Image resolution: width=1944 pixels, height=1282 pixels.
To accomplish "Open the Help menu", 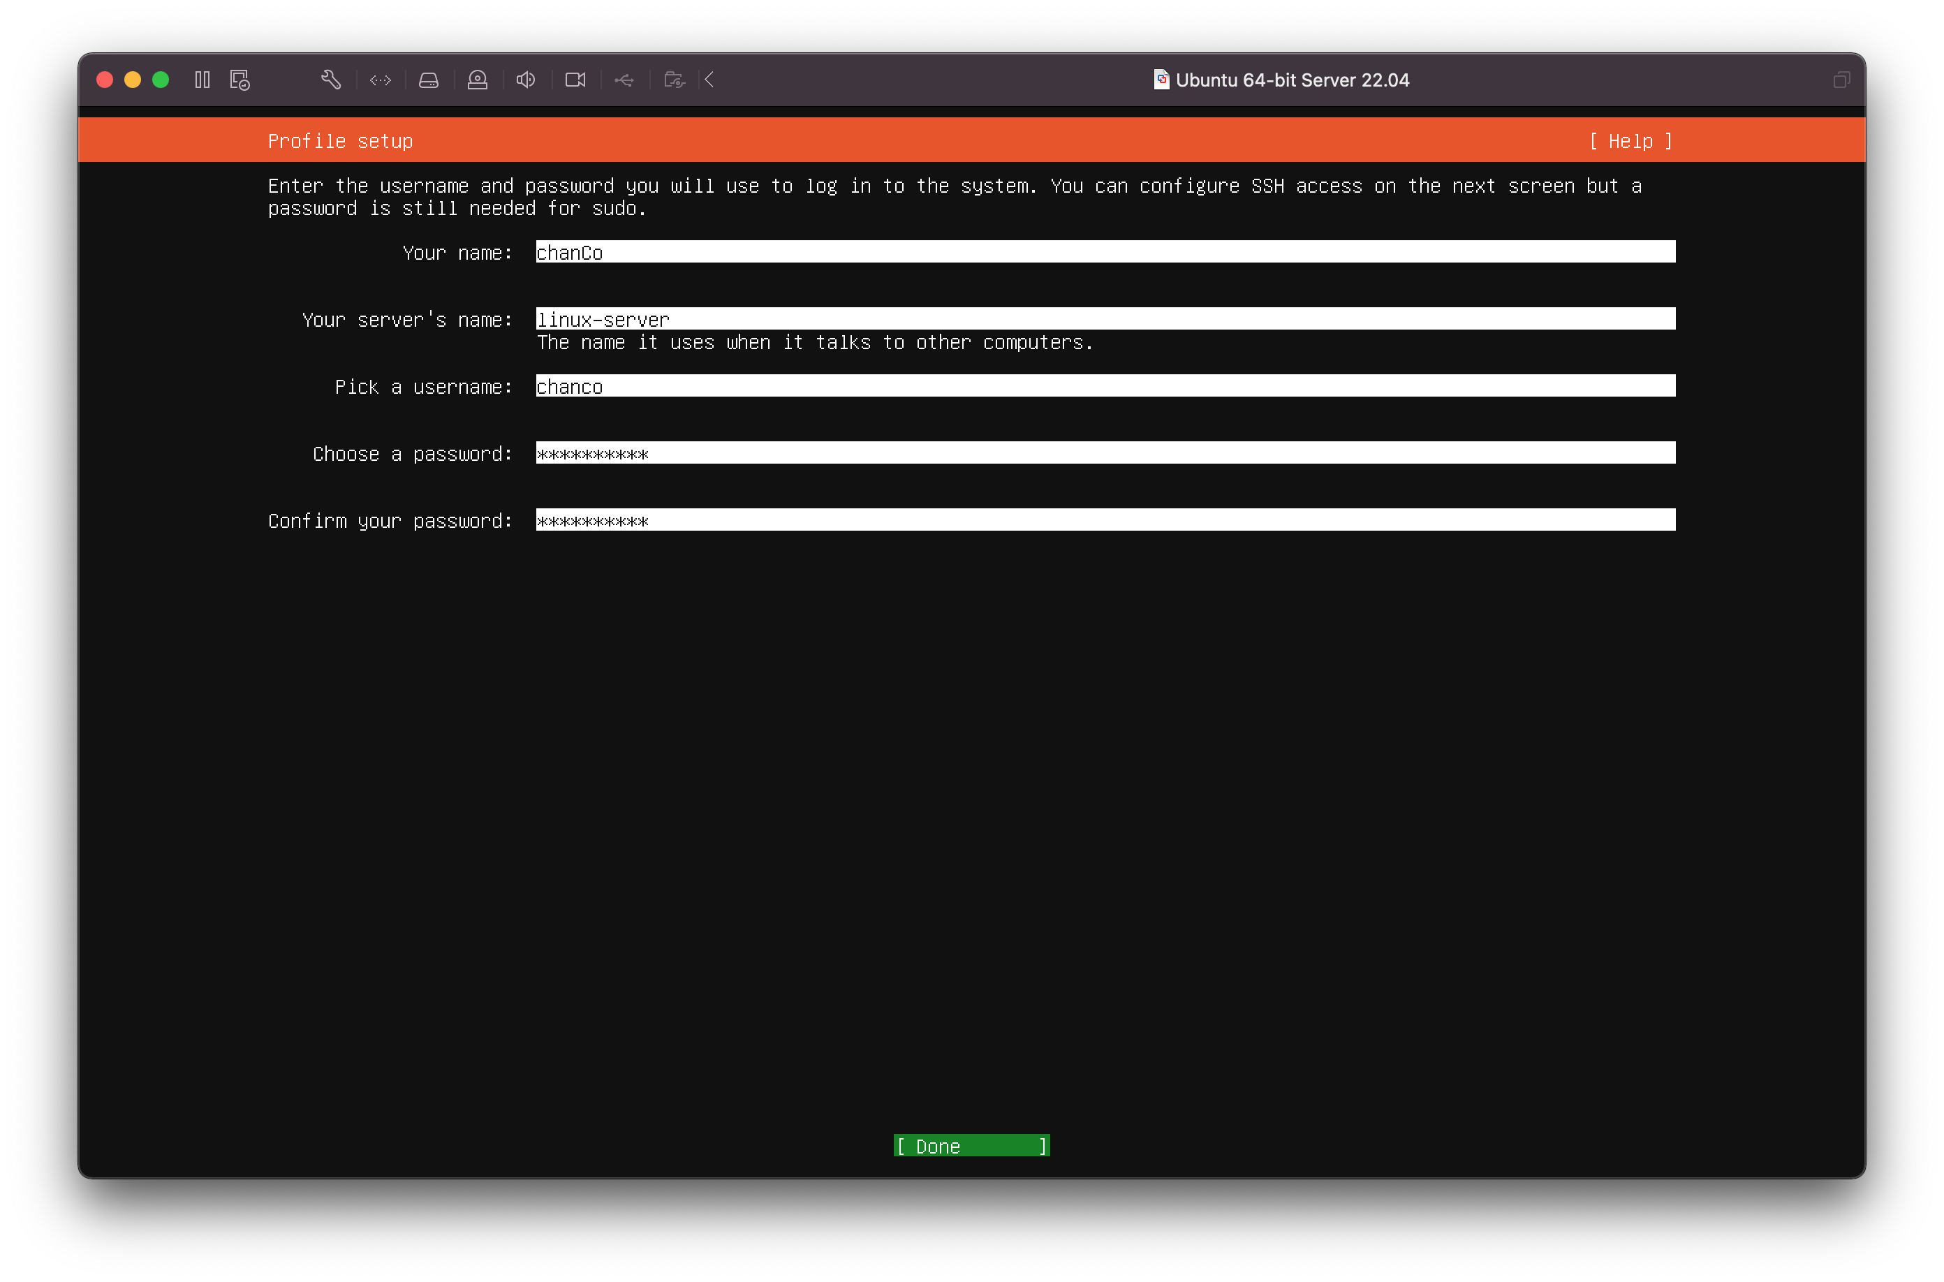I will (x=1630, y=140).
